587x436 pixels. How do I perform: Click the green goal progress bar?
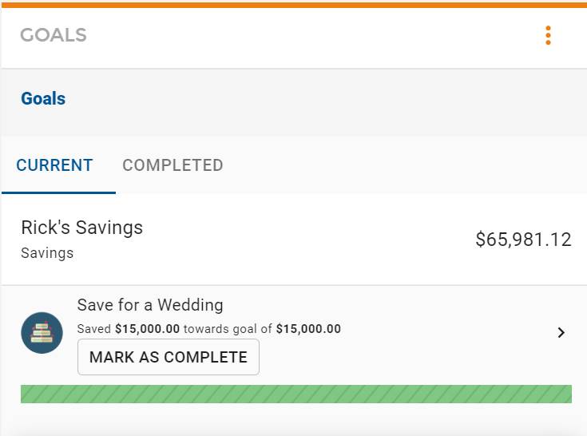pyautogui.click(x=296, y=394)
